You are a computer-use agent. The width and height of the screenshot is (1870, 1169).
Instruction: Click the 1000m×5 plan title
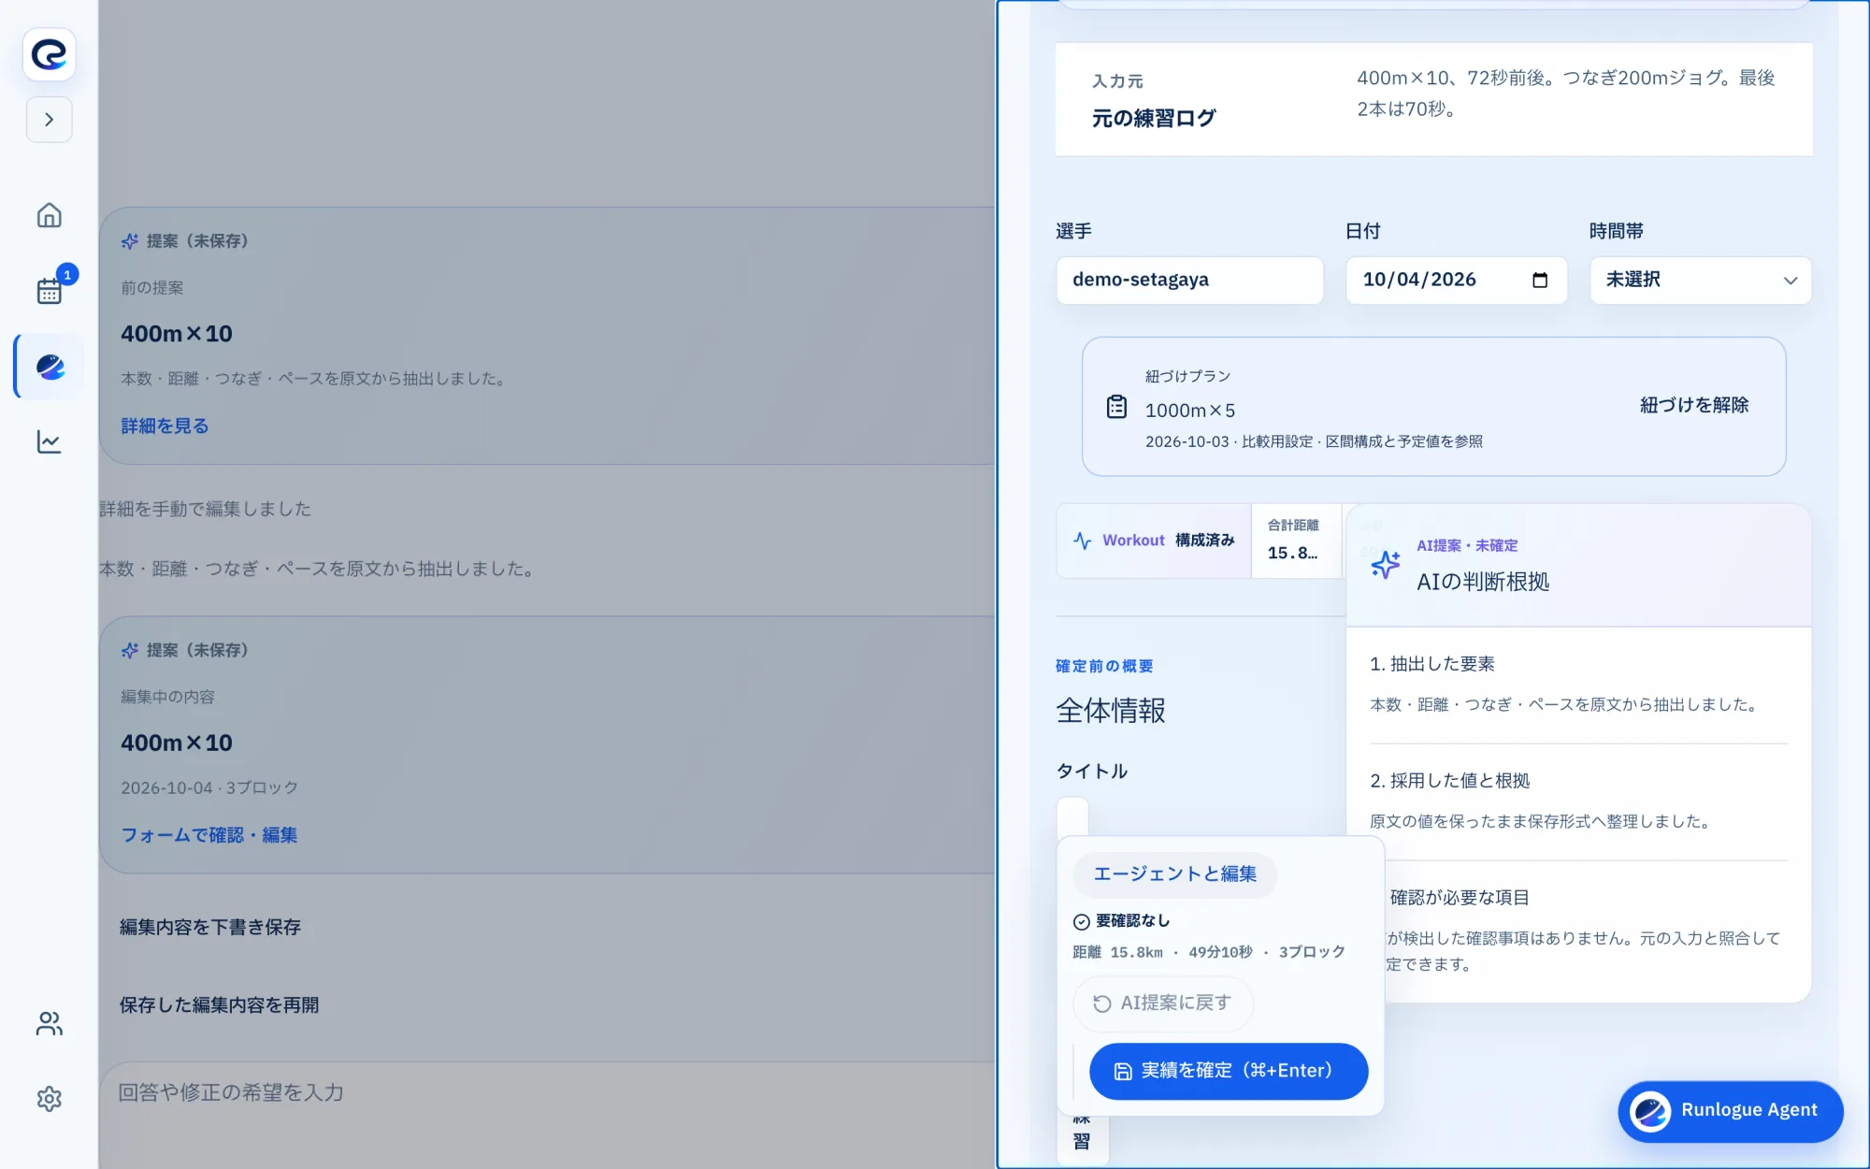pyautogui.click(x=1189, y=411)
